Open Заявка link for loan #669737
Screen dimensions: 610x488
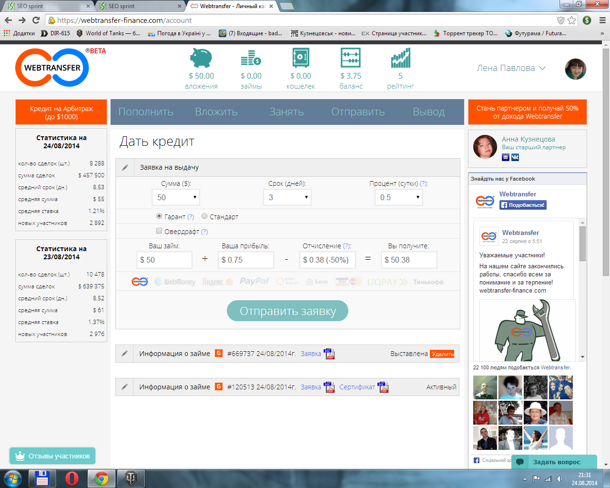[x=311, y=354]
